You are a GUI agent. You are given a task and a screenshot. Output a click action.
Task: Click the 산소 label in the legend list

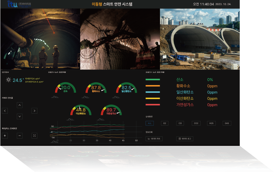click(x=180, y=79)
